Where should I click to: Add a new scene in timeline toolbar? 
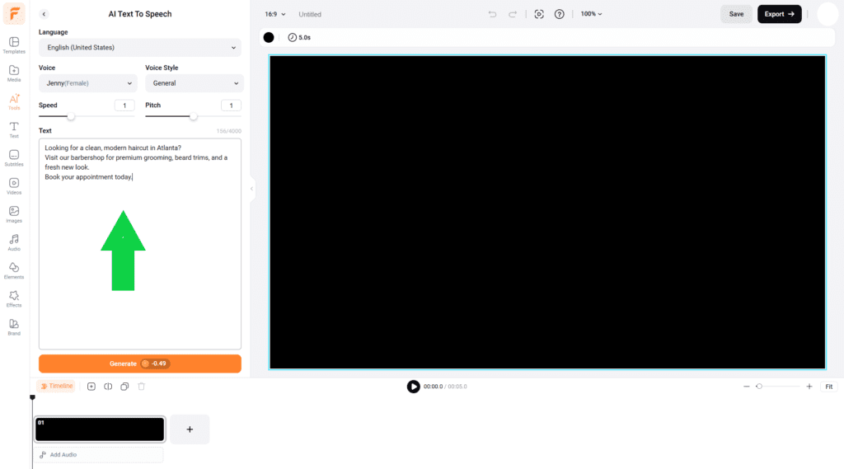(x=91, y=387)
